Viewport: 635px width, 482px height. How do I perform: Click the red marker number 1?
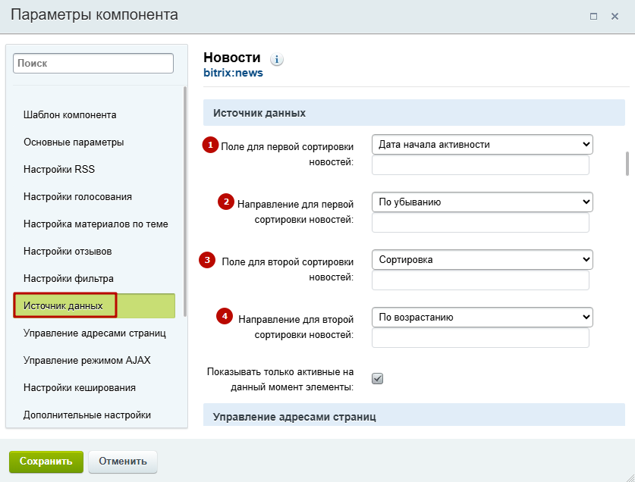tap(210, 145)
